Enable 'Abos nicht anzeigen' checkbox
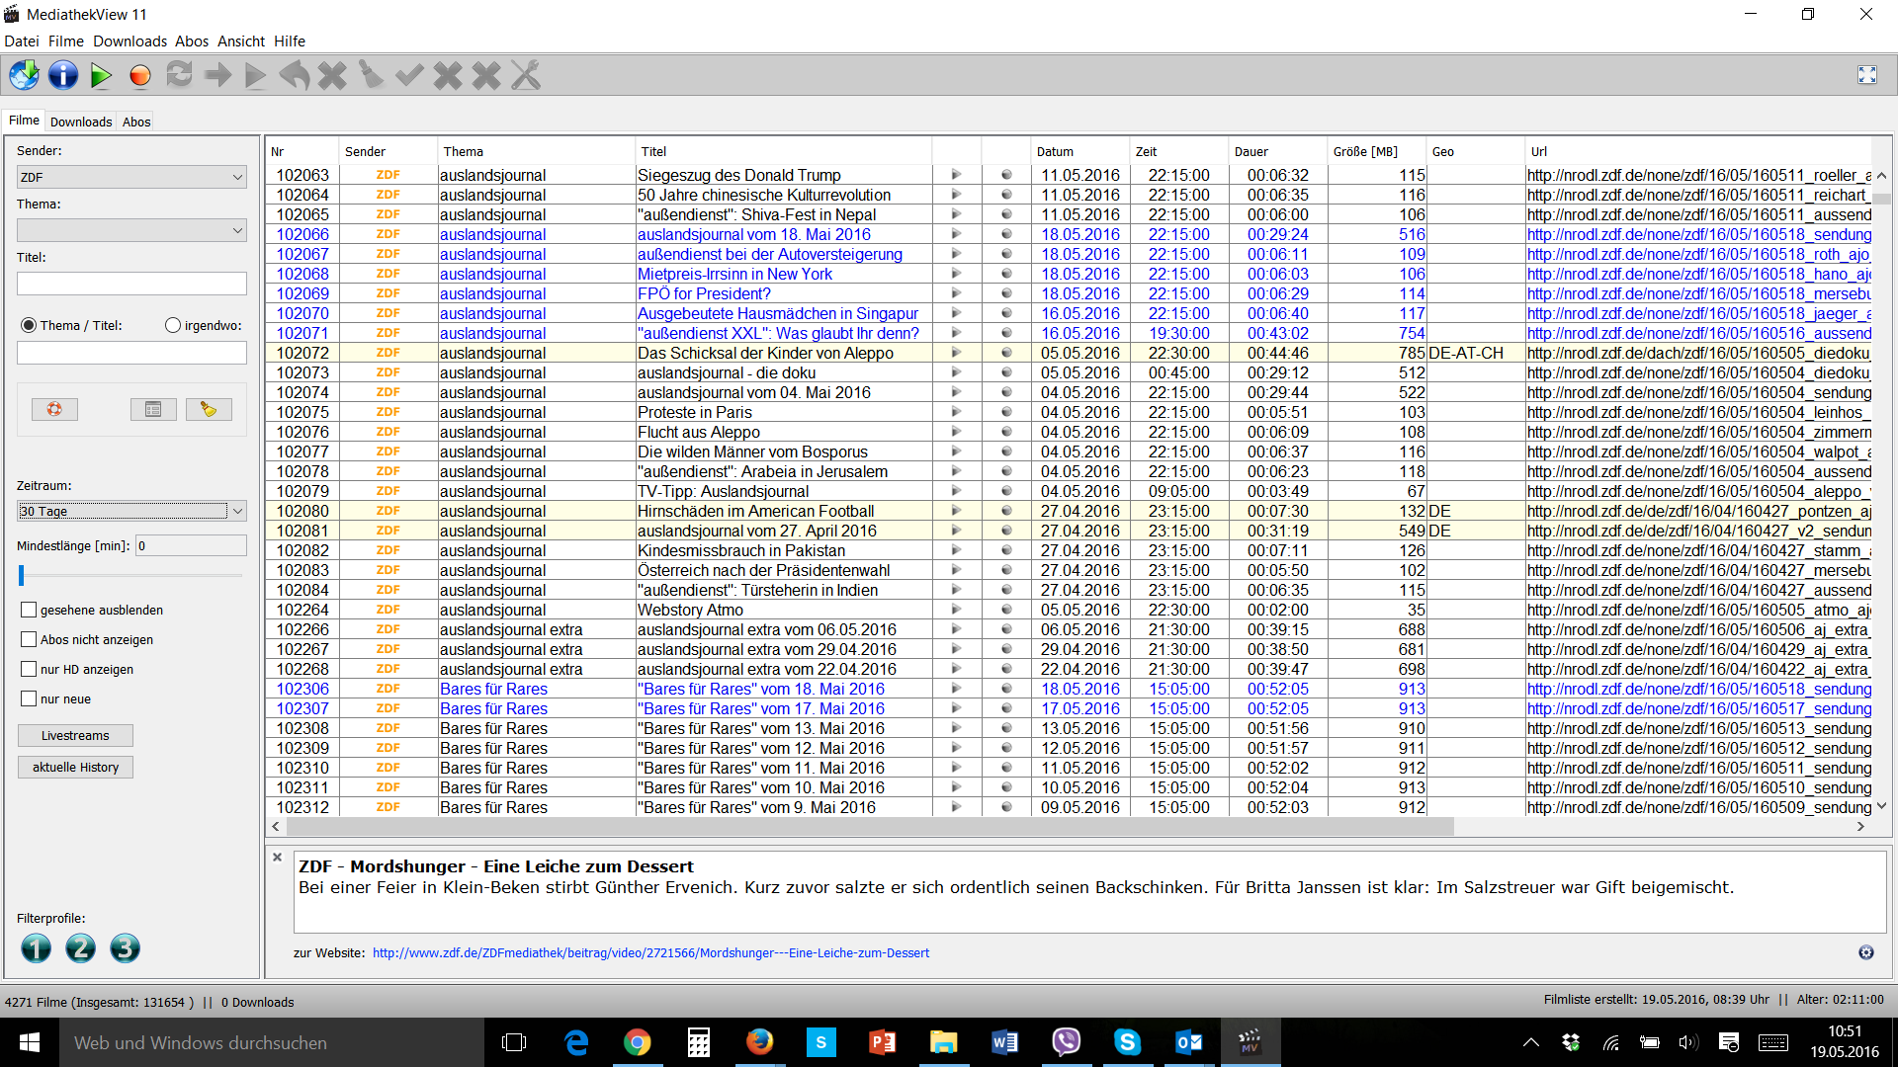Image resolution: width=1898 pixels, height=1067 pixels. (x=29, y=639)
